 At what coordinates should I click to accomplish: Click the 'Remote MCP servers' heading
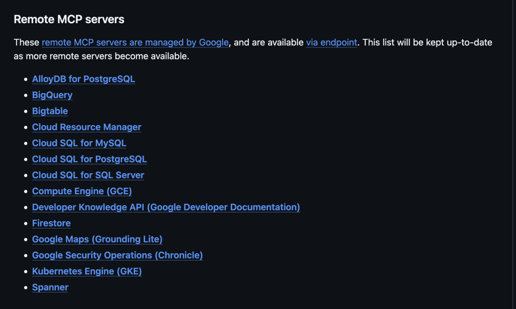[69, 20]
